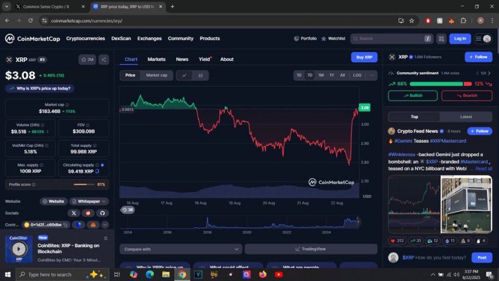This screenshot has width=499, height=281.
Task: Click info icon beside Market cap
Action: (67, 105)
